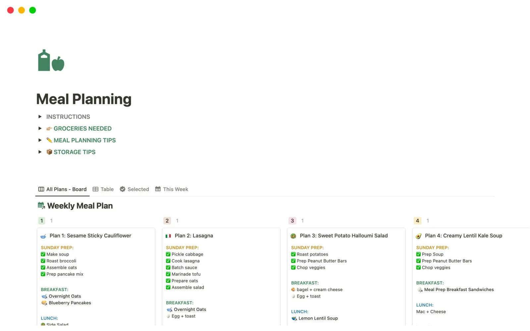Expand the INSTRUCTIONS toggle arrow
The image size is (530, 331).
40,117
